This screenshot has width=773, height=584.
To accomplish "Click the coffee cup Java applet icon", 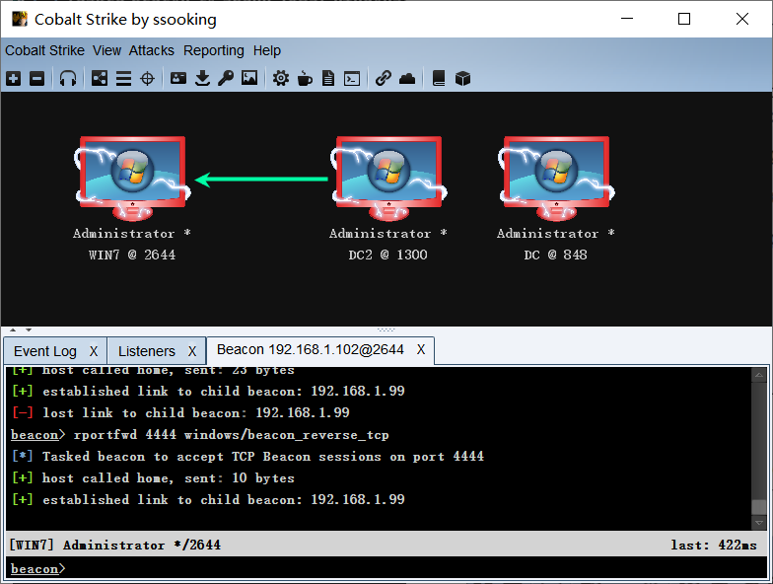I will 305,78.
